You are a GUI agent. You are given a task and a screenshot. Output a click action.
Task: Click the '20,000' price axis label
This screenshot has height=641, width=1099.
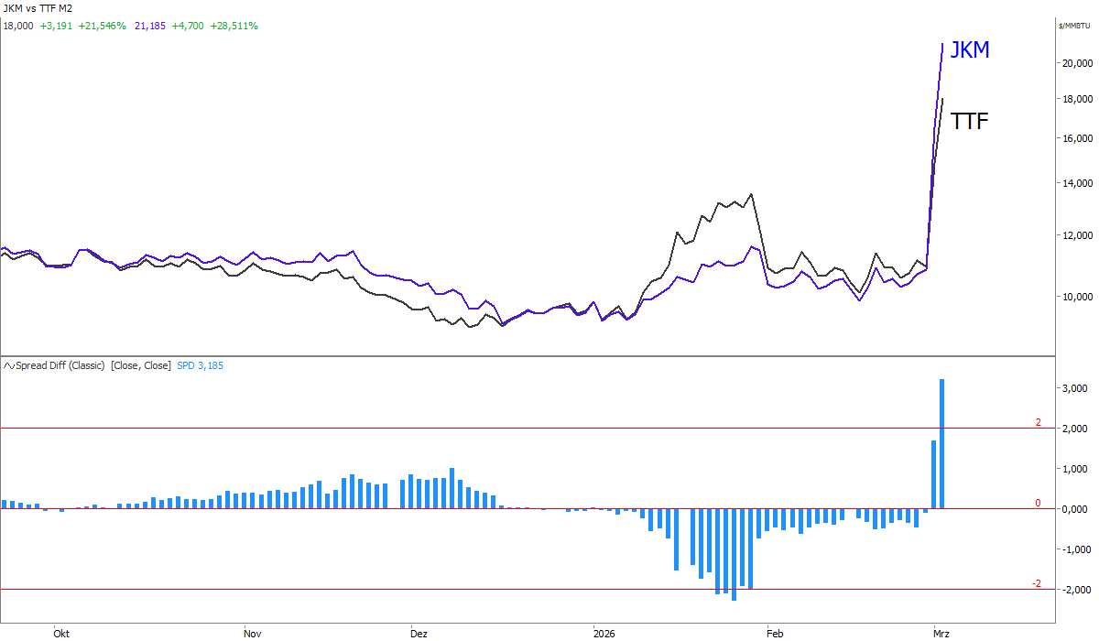pos(1076,63)
